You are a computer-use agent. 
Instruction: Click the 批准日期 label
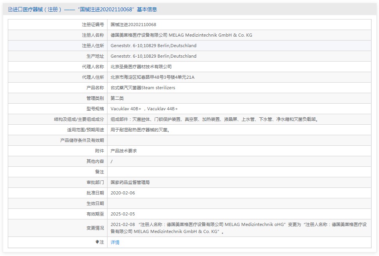click(x=95, y=193)
